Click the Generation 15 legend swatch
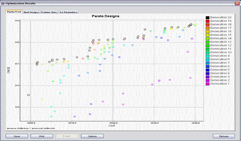Viewport: 241px width, 141px height. [208, 35]
